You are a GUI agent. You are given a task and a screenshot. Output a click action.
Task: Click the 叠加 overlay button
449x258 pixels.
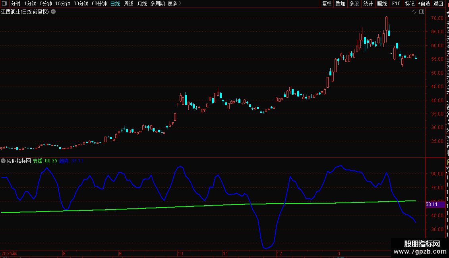click(x=341, y=4)
